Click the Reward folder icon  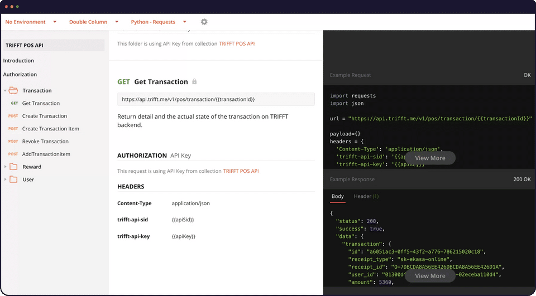coord(13,167)
